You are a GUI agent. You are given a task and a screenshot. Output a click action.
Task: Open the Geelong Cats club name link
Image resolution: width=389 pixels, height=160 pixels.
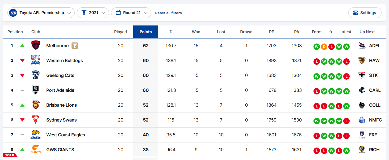(x=60, y=75)
